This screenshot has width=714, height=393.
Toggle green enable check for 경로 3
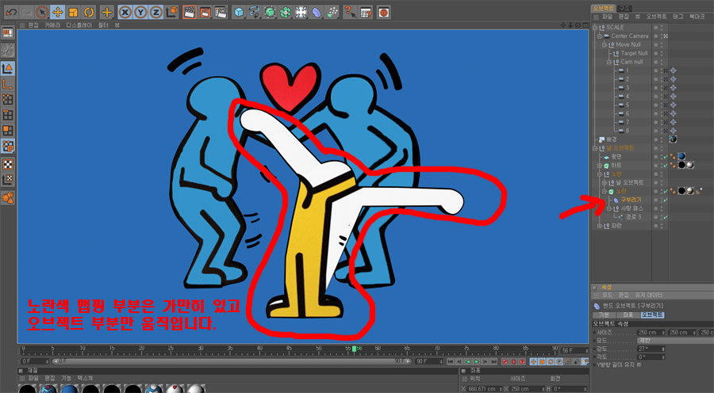pos(666,217)
